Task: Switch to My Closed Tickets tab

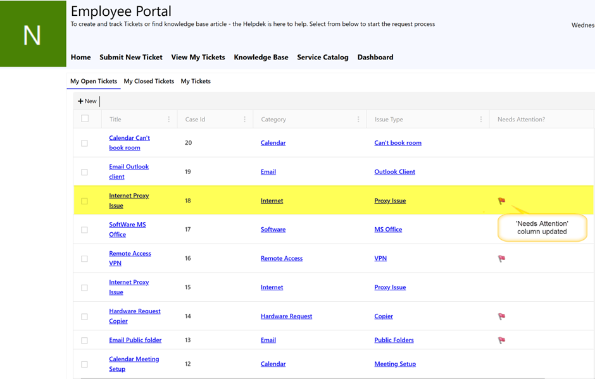Action: point(149,81)
